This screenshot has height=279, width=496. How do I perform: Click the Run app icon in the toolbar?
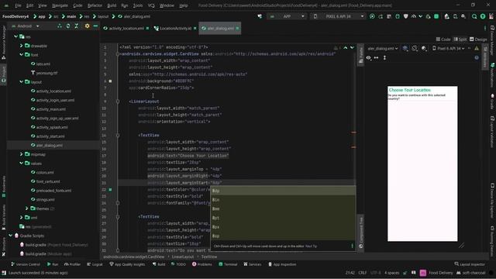[x=372, y=16]
